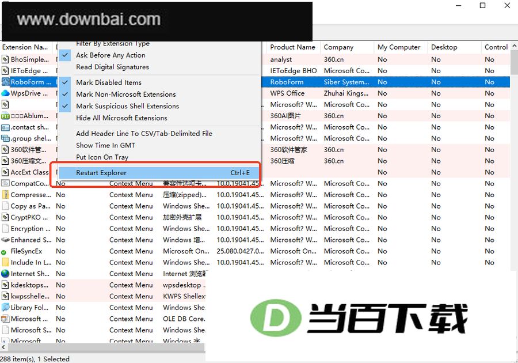Click the kwpsshelle... row icon

click(x=5, y=296)
